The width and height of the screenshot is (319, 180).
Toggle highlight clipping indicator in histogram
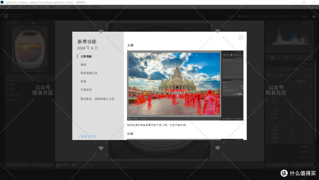point(310,28)
